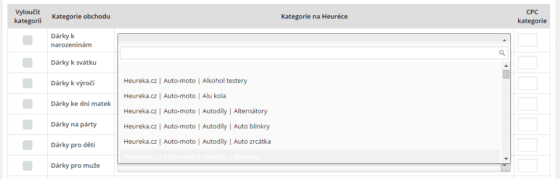Open the dropdown for Dárky pro muže
This screenshot has height=179, width=560.
(x=504, y=165)
